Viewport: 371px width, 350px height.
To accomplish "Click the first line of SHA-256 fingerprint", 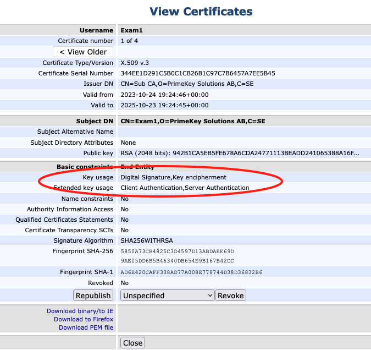I will coord(177,251).
